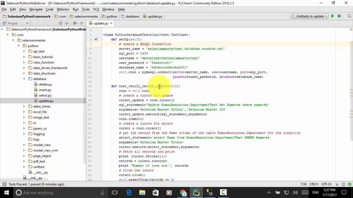Screen dimensions: 353x198
Task: Click the taskbar clock 5:37 PM
Action: click(330, 193)
